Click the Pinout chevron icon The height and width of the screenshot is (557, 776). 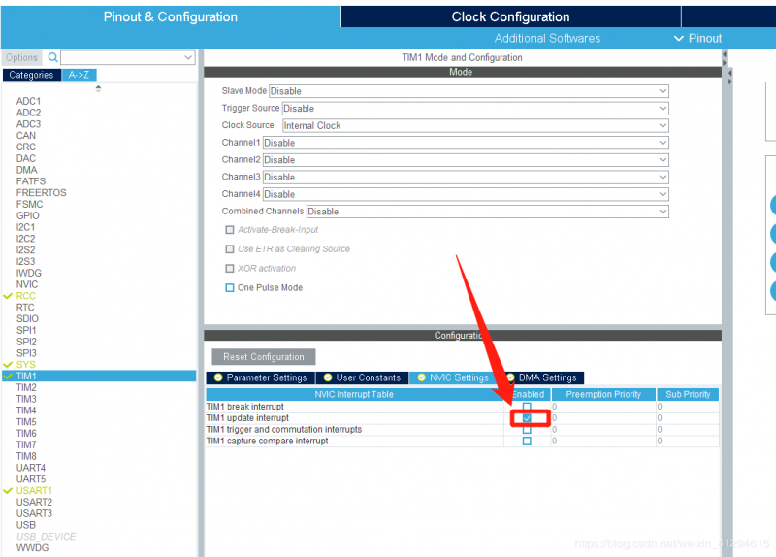point(678,39)
